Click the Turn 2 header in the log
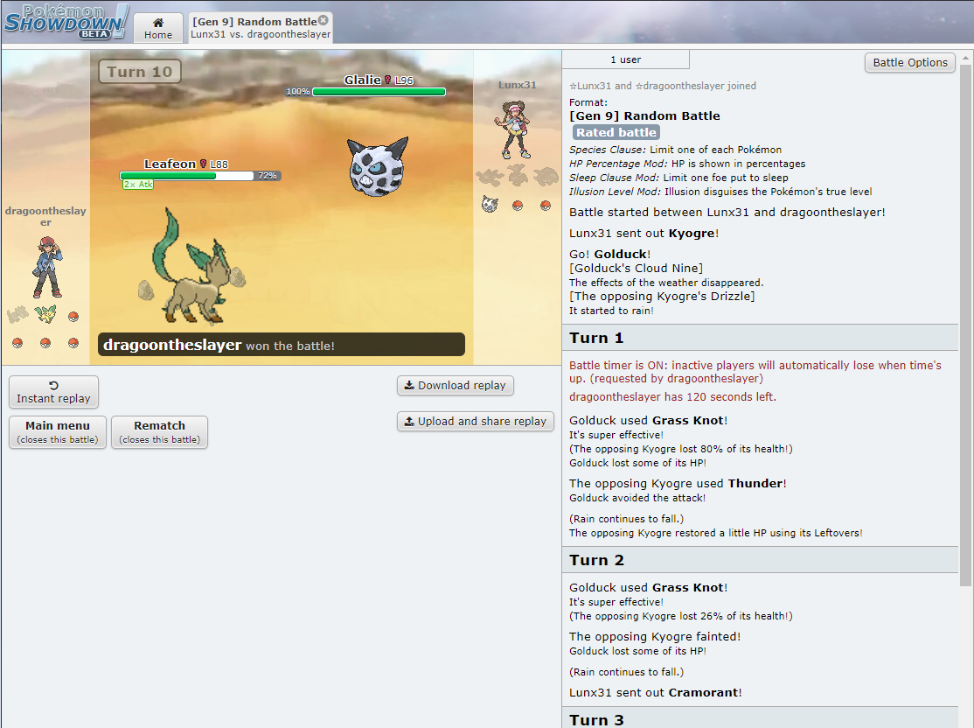Screen dimensions: 974x728 tap(761, 560)
